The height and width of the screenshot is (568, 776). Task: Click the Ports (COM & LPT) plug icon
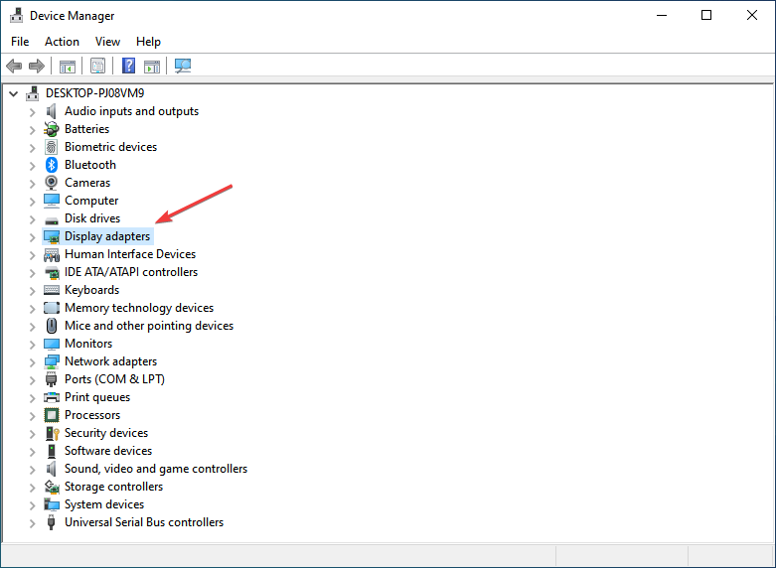pyautogui.click(x=52, y=379)
